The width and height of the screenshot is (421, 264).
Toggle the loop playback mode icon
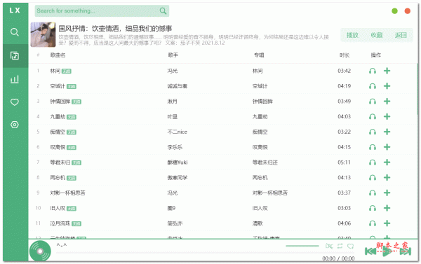point(340,246)
